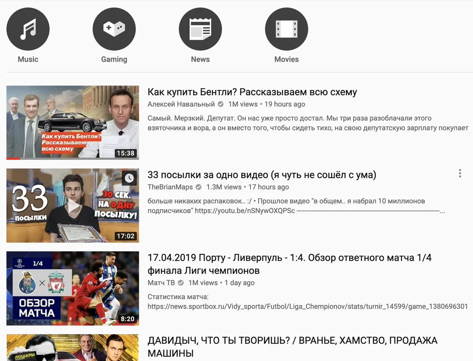Click description starting 'Самый. Мерзкий. Депутат.'

click(x=308, y=123)
